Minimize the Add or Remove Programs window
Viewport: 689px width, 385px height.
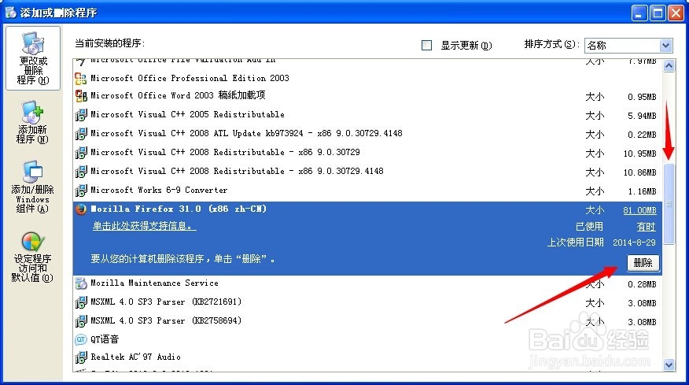[x=639, y=13]
